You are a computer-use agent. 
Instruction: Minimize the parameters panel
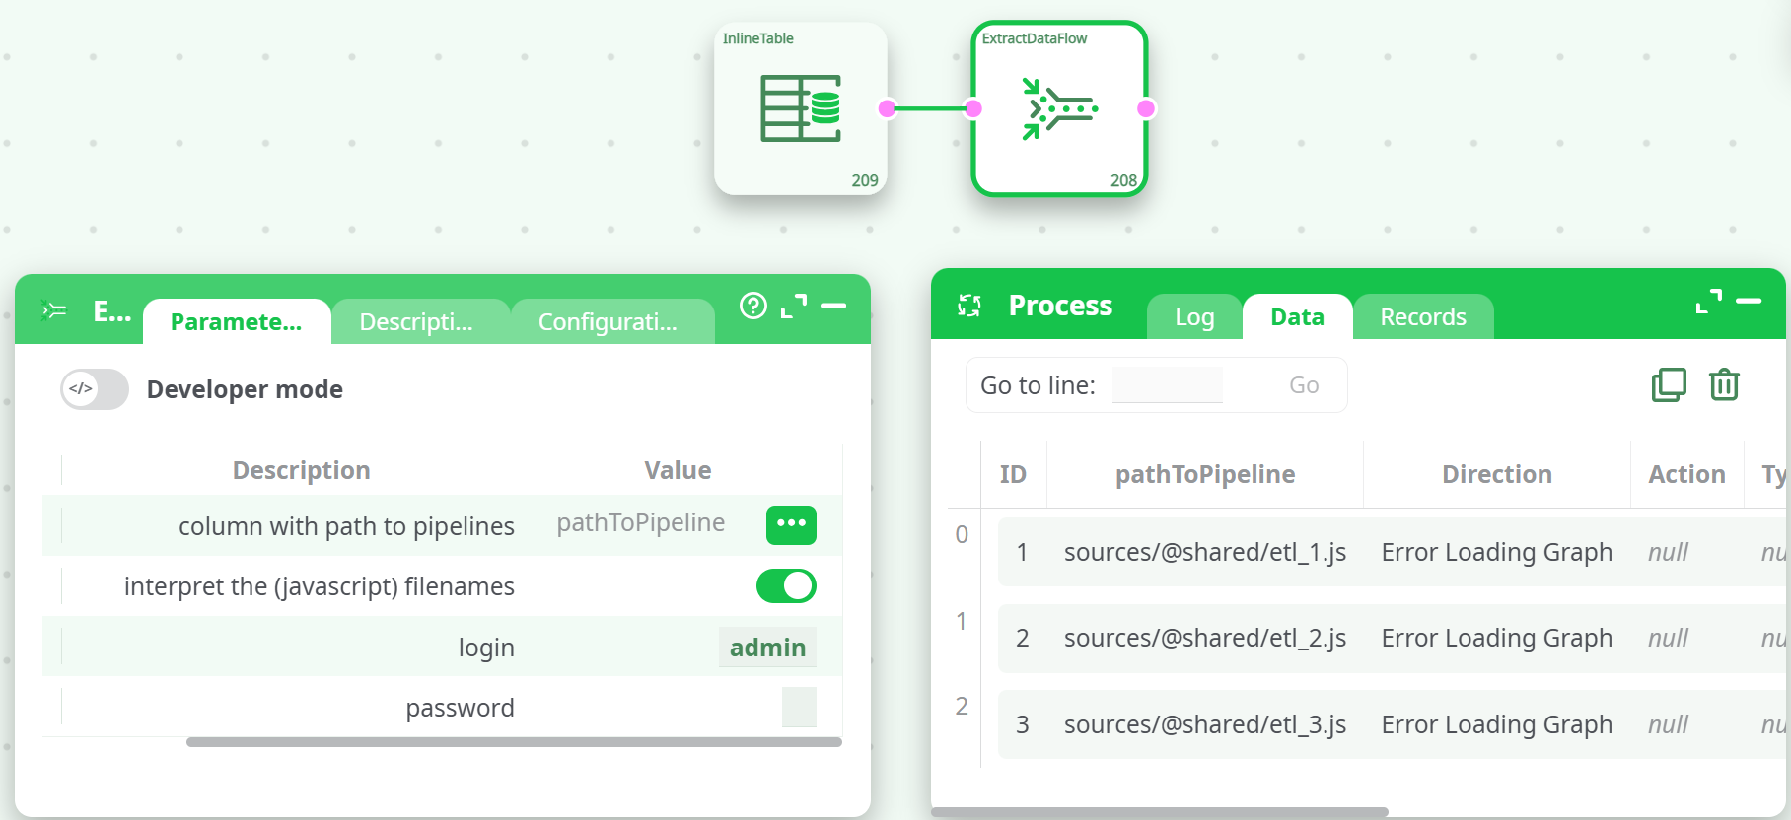pos(833,307)
